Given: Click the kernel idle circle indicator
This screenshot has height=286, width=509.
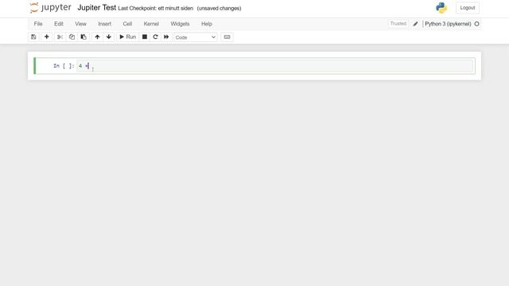Looking at the screenshot, I should (477, 24).
